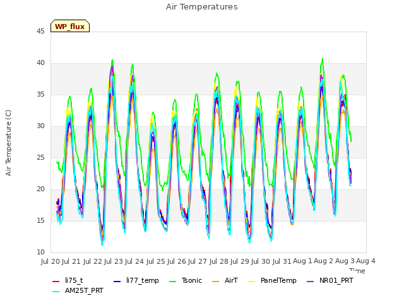Image resolution: width=404 pixels, height=303 pixels.
Task: Click the AM25T_PRT cyan legend marker
Action: 56,292
